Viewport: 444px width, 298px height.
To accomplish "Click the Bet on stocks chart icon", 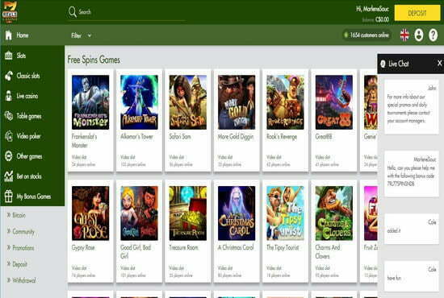I will pyautogui.click(x=9, y=176).
